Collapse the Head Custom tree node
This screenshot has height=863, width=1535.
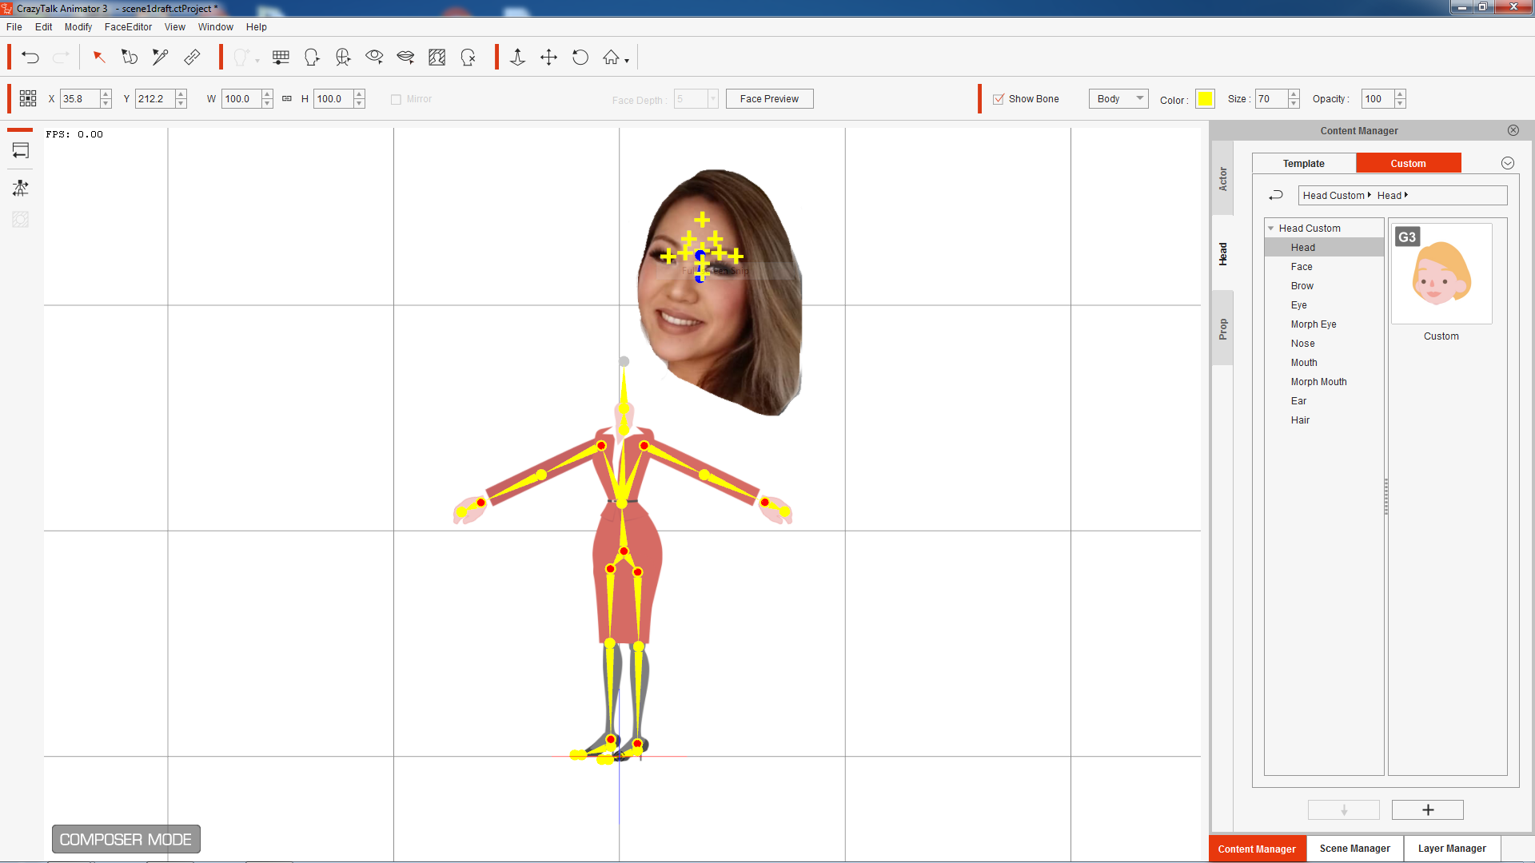(1271, 229)
